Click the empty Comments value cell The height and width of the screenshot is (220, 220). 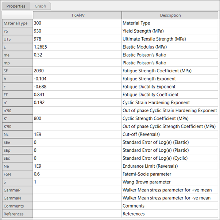[77, 206]
